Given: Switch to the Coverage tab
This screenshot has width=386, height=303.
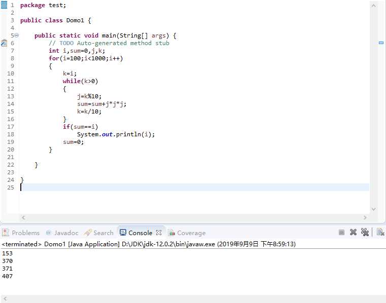Looking at the screenshot, I should pos(187,233).
